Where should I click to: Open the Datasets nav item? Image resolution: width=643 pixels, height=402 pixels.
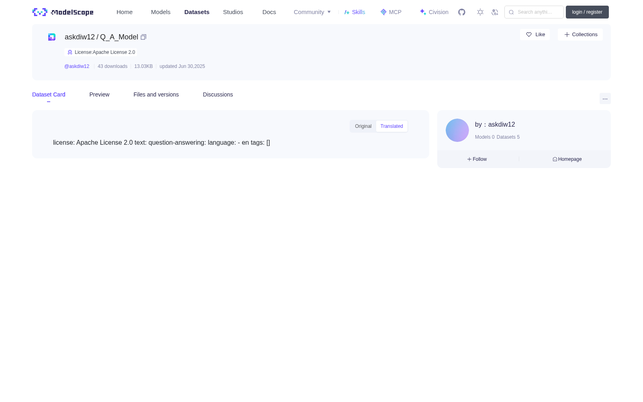click(x=197, y=12)
